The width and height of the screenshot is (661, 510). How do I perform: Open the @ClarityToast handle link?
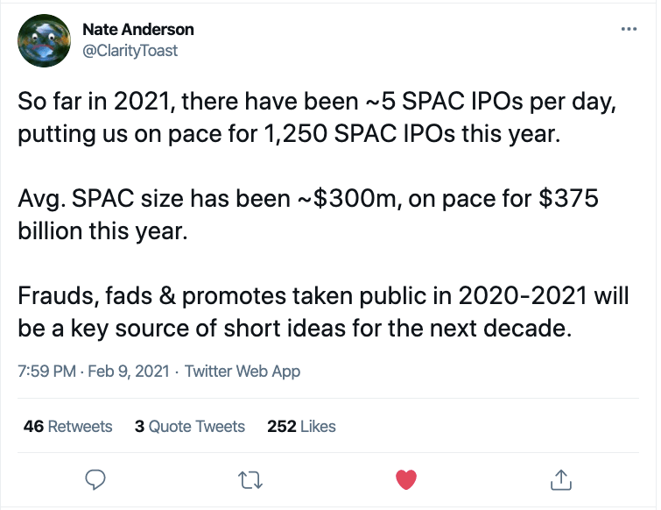130,50
